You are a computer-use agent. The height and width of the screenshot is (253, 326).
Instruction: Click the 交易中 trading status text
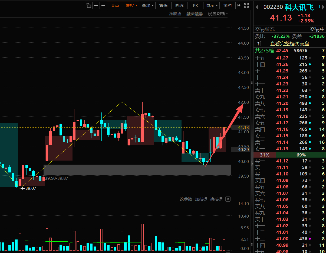317,29
